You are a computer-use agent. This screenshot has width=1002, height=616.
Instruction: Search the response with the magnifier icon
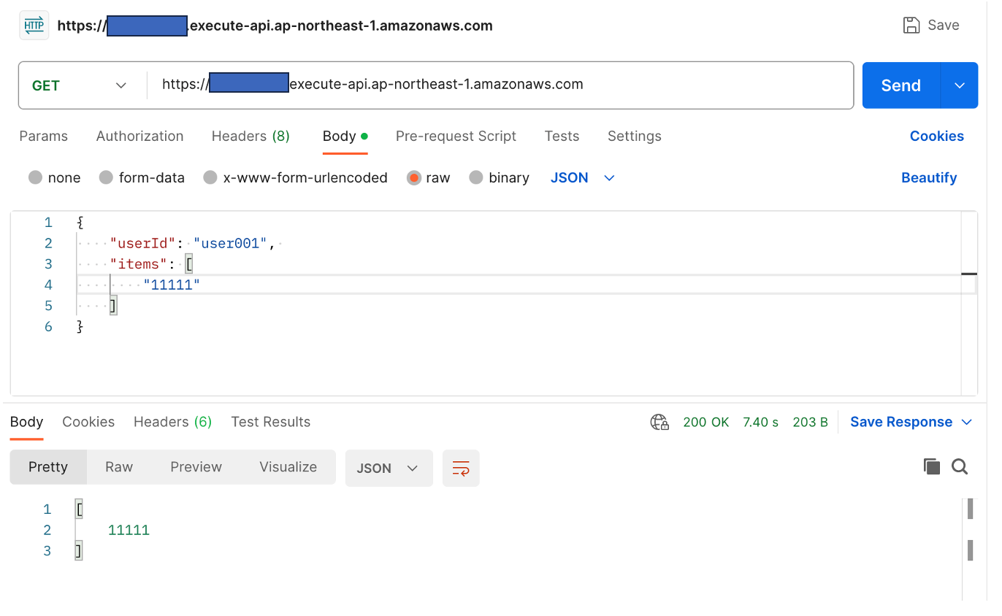[x=960, y=467]
